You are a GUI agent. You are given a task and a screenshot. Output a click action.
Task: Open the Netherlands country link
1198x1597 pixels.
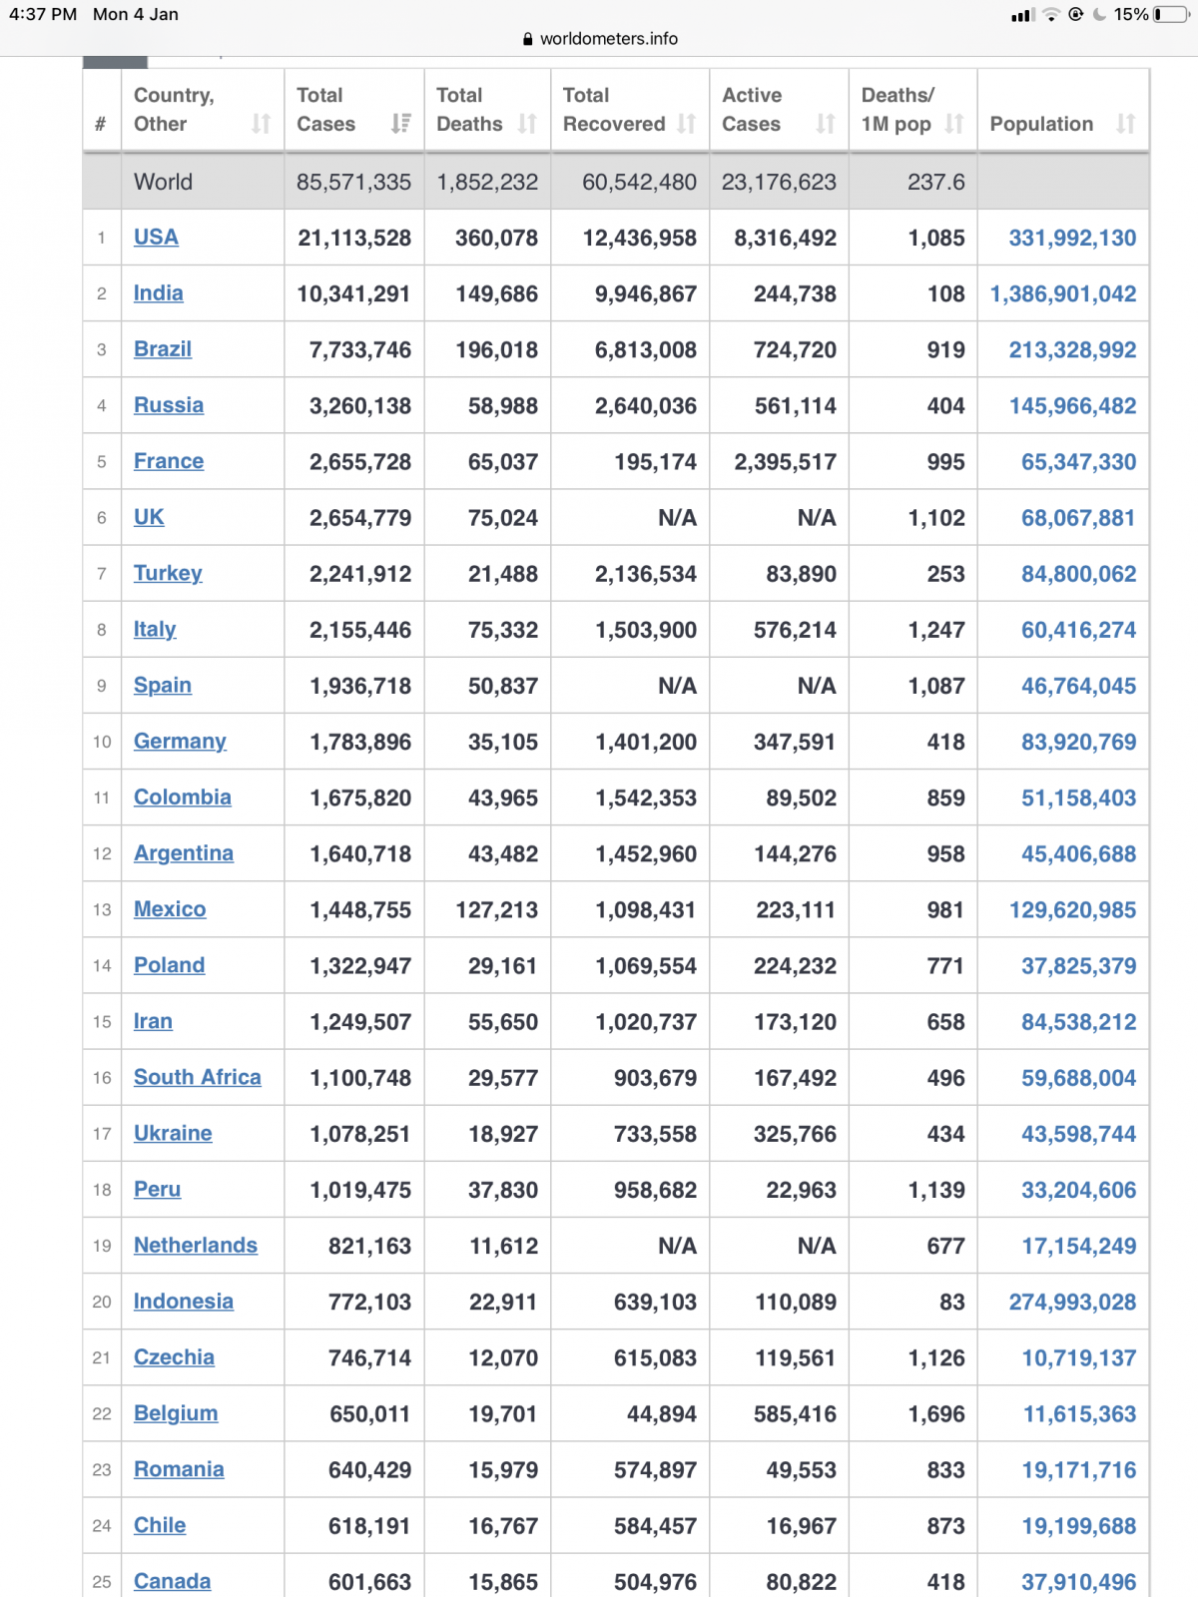click(196, 1245)
